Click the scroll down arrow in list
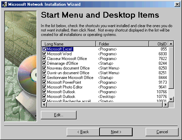Screen dimensions: 182x140 [x=171, y=99]
